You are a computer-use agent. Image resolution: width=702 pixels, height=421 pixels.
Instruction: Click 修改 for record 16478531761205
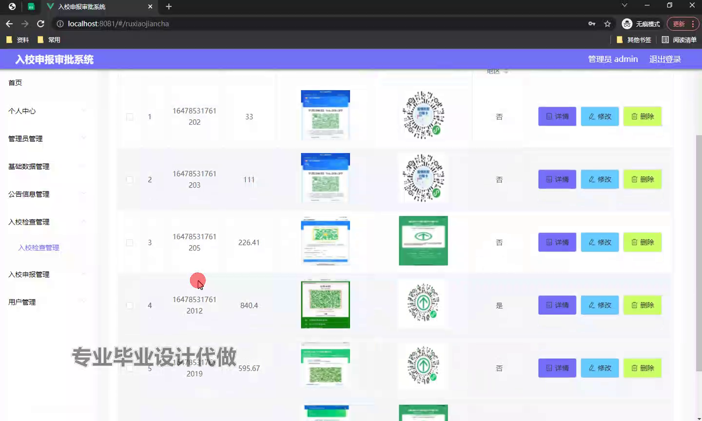[x=600, y=242]
